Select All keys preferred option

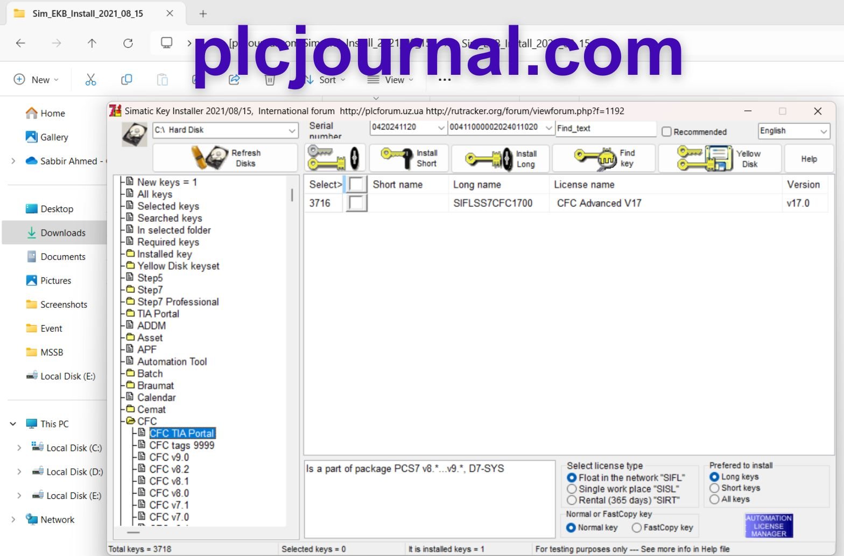(714, 499)
